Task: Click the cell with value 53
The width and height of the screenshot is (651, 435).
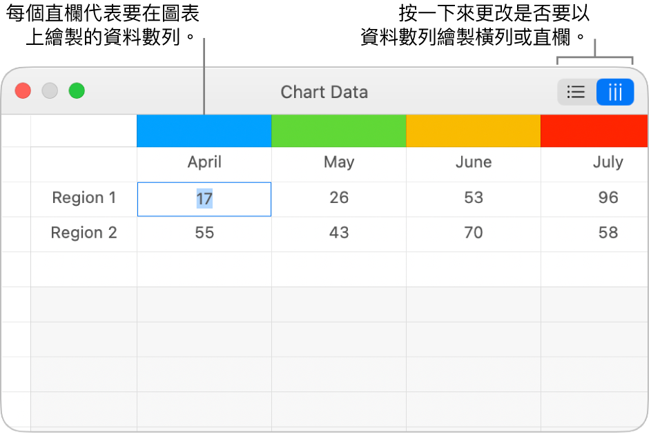Action: (474, 198)
